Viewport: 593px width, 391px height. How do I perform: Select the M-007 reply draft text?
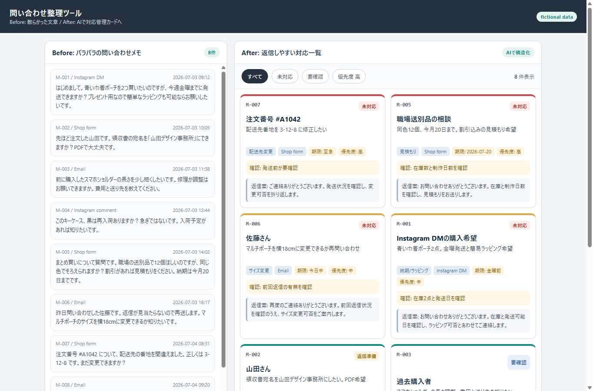pyautogui.click(x=312, y=190)
